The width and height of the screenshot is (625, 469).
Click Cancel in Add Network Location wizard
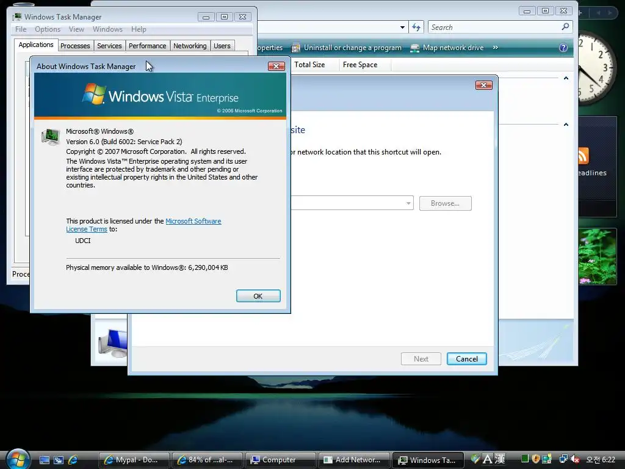click(467, 359)
